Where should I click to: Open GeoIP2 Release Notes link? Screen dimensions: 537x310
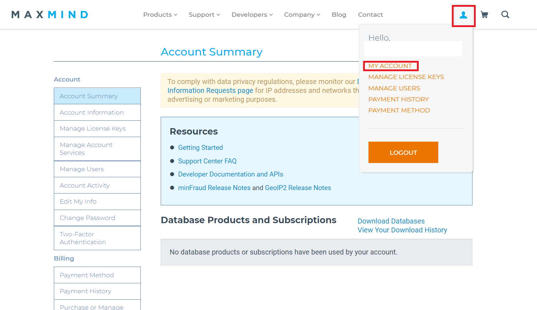[298, 188]
